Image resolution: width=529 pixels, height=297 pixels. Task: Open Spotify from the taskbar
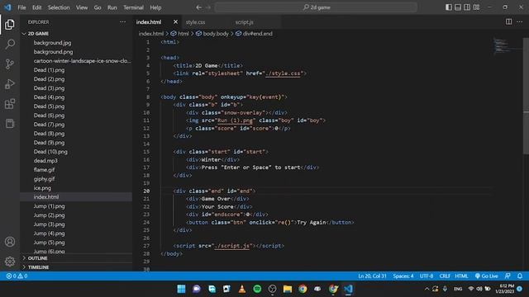tap(257, 289)
